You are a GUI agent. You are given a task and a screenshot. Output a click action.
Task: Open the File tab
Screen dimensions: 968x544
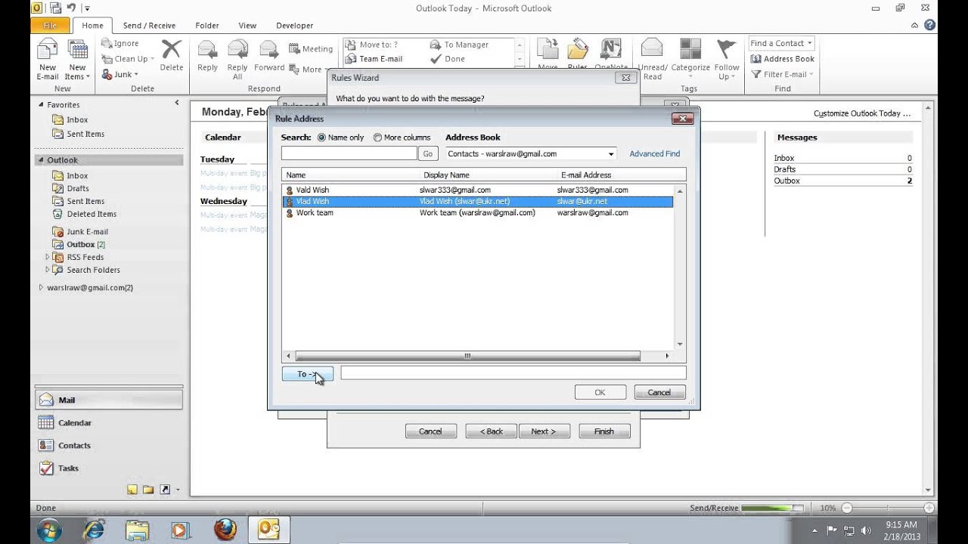pos(50,25)
